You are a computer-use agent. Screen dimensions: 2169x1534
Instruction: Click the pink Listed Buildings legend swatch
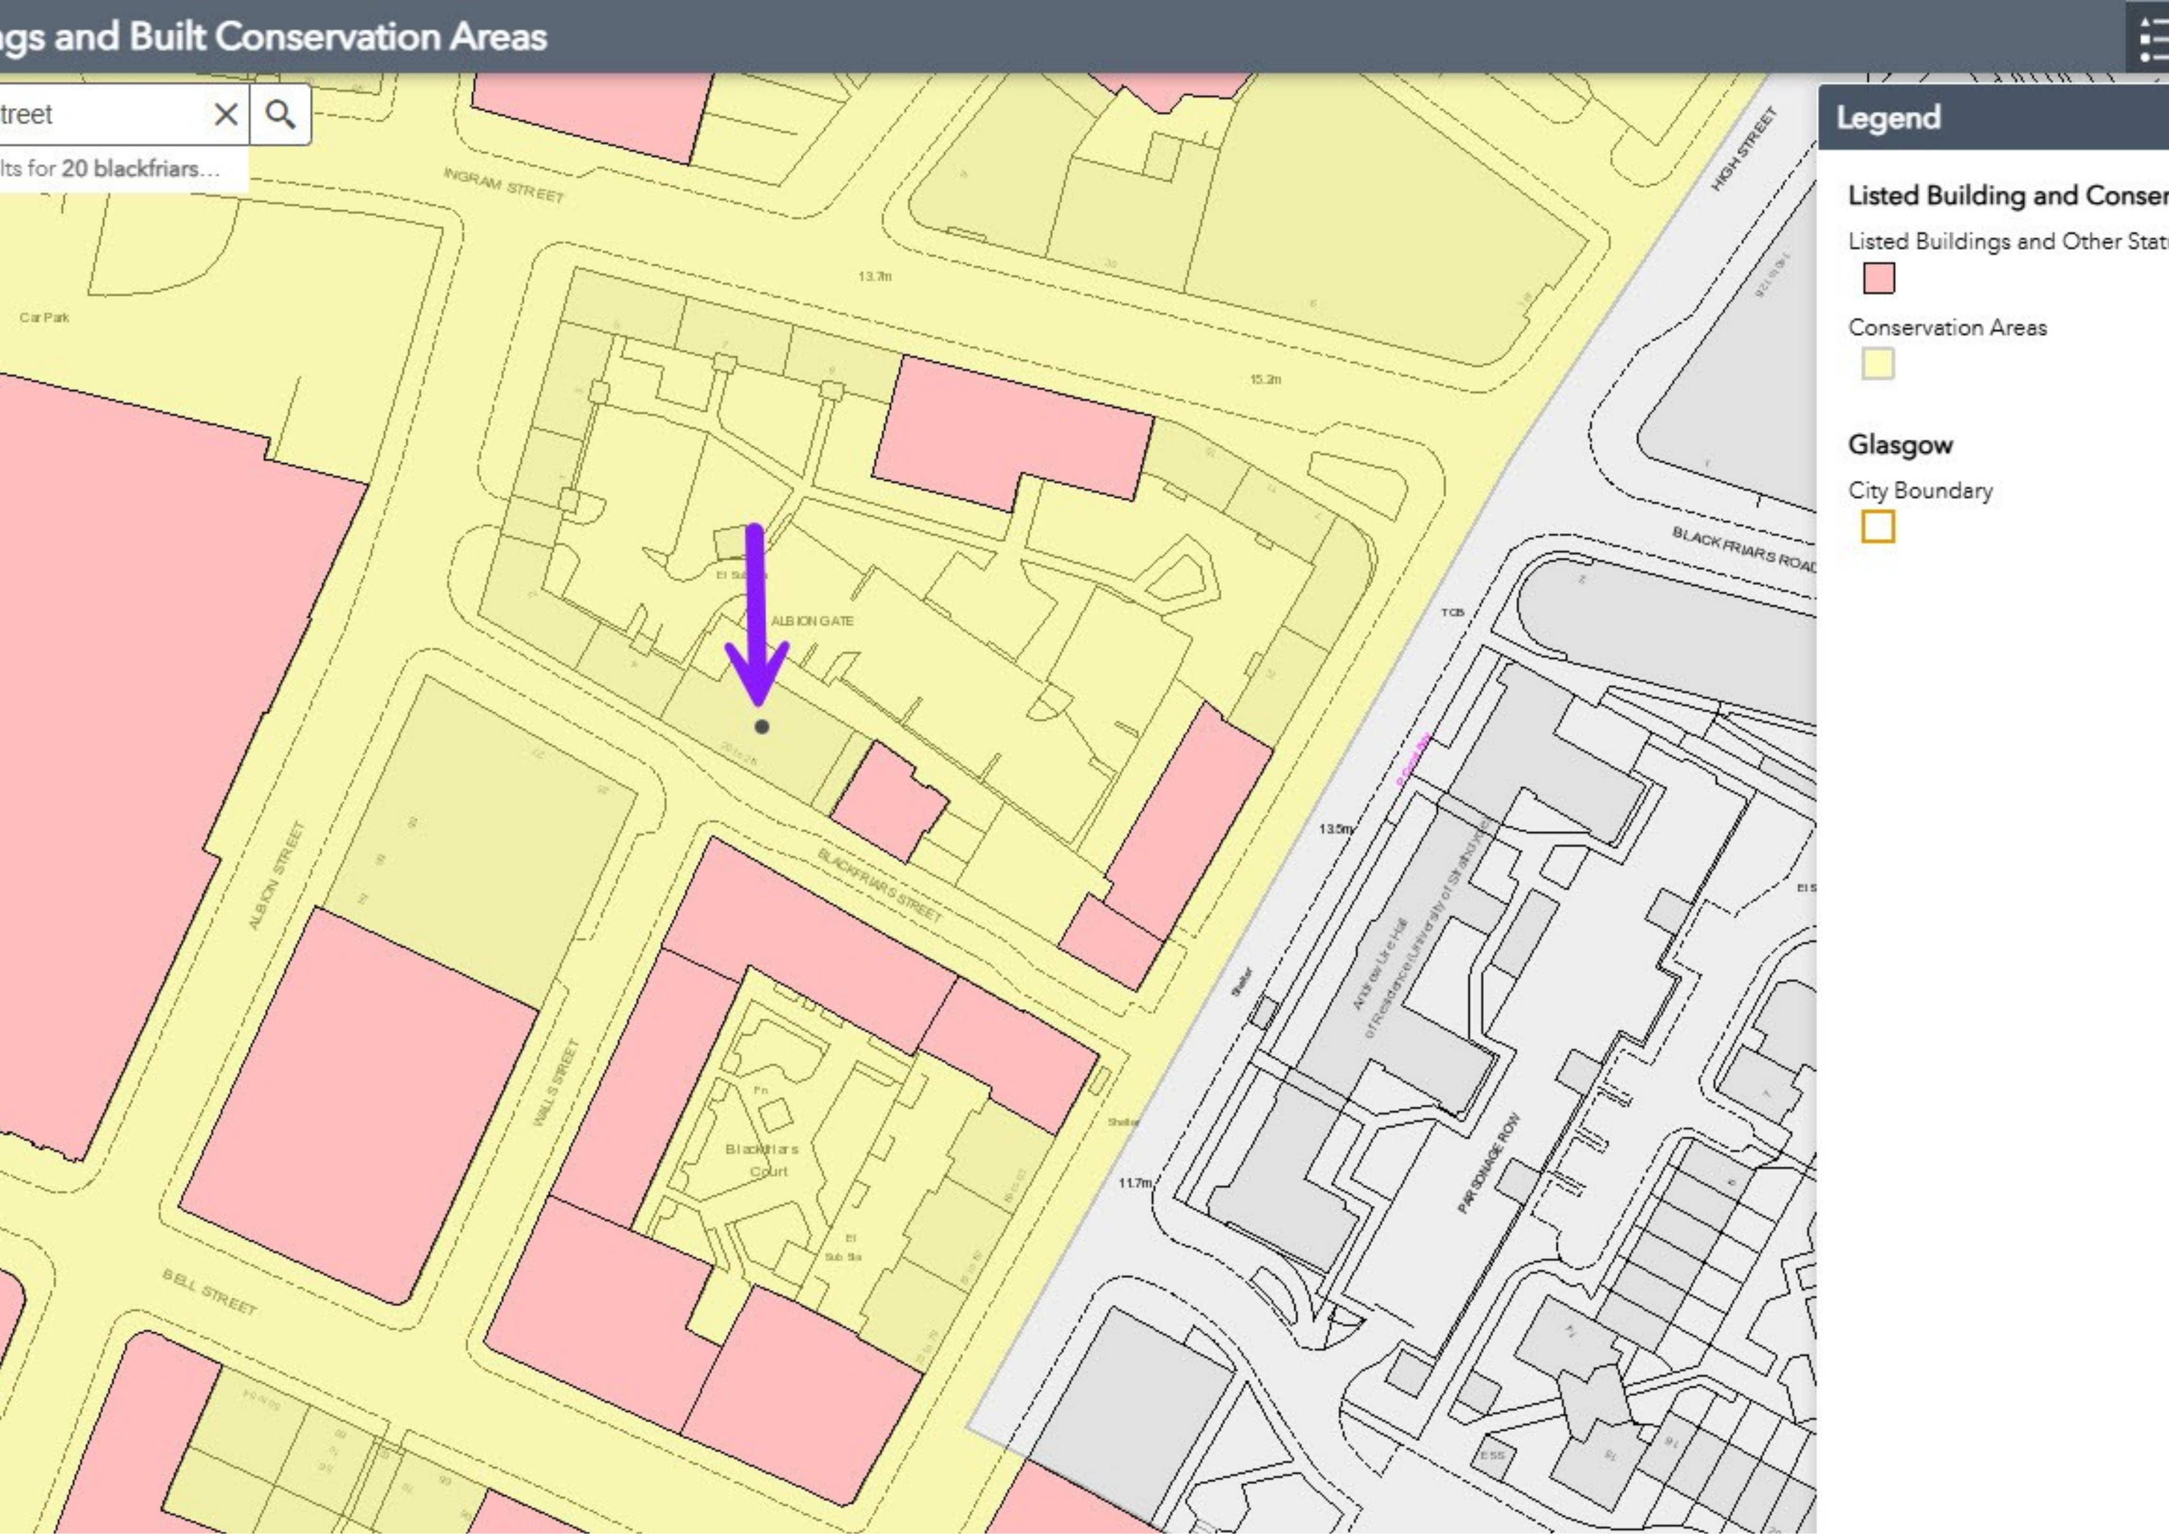click(x=1878, y=277)
